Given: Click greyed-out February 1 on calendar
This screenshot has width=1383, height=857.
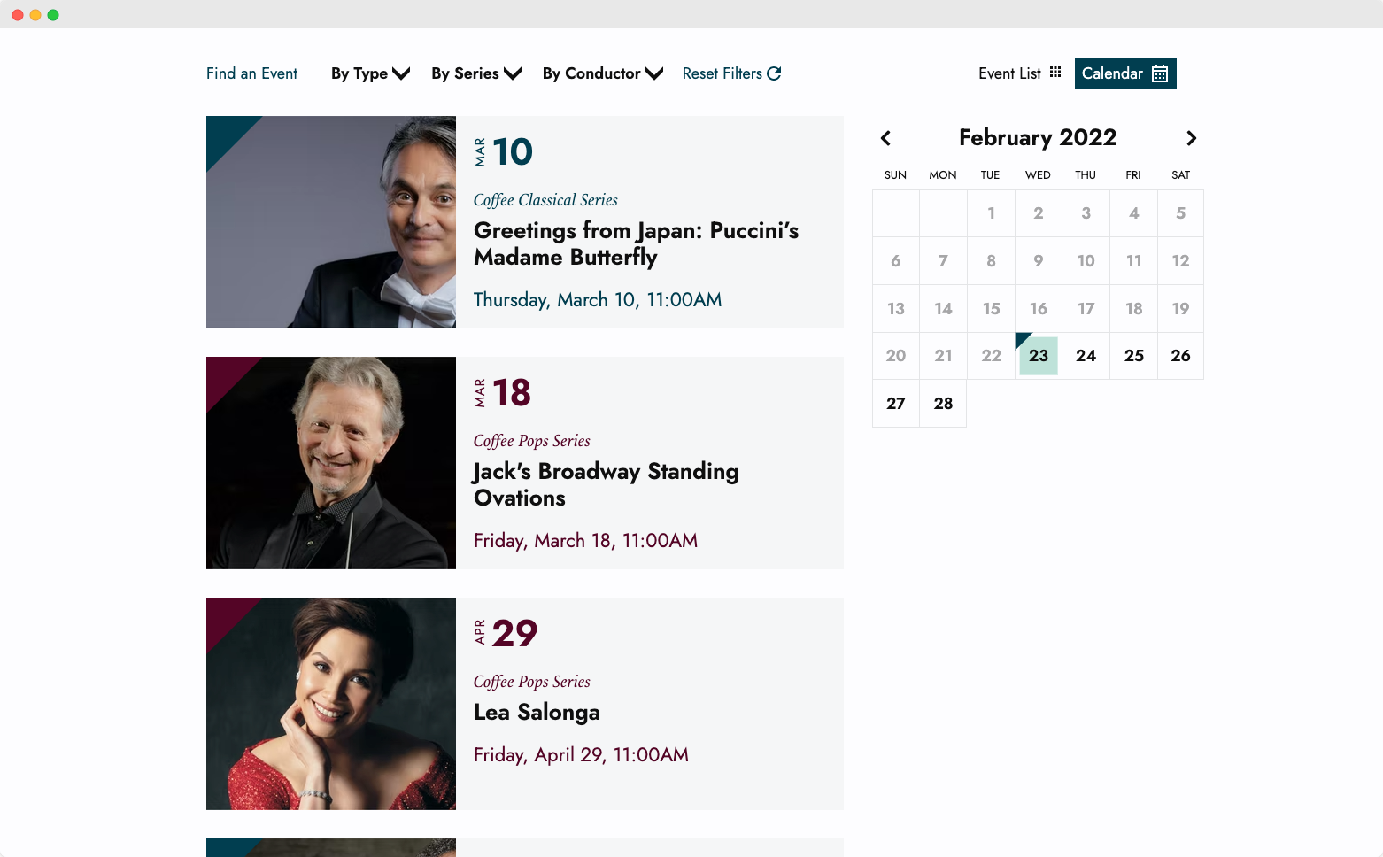Looking at the screenshot, I should [x=991, y=213].
